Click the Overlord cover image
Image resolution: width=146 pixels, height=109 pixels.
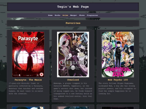click(x=73, y=54)
